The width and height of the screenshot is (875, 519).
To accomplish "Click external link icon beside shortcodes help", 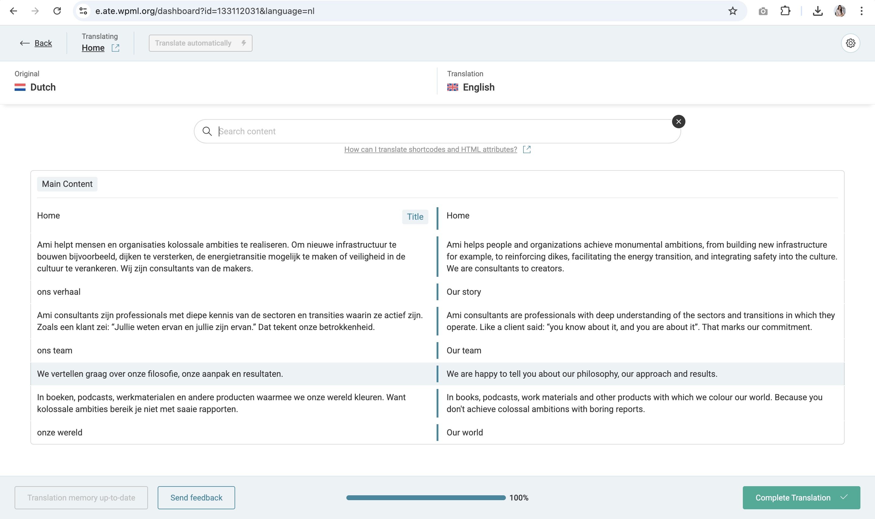I will click(527, 149).
